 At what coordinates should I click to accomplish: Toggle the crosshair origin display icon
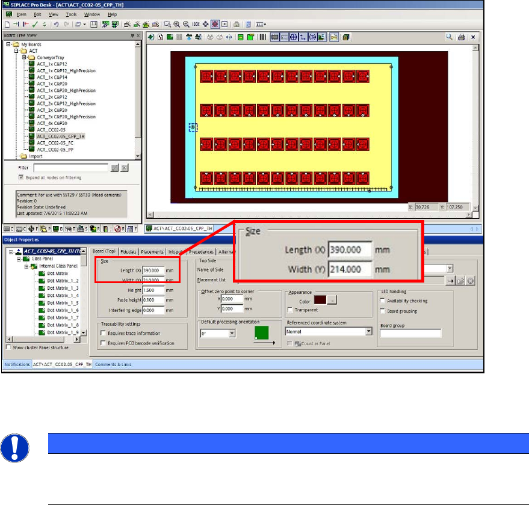point(294,37)
